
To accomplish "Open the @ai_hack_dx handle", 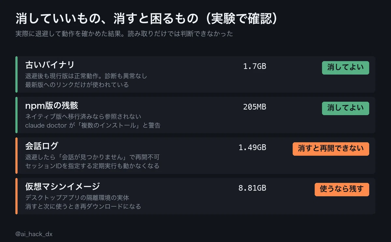I will [x=34, y=234].
